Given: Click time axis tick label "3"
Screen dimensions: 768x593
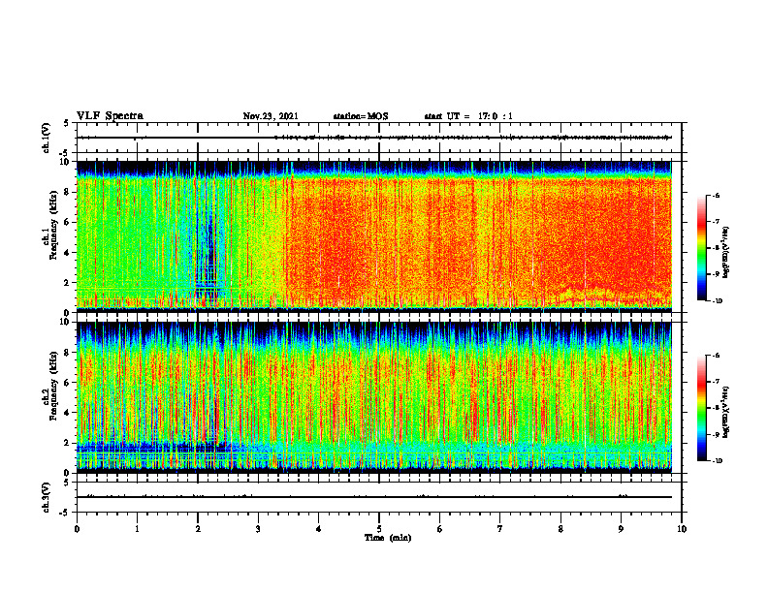Looking at the screenshot, I should click(258, 529).
